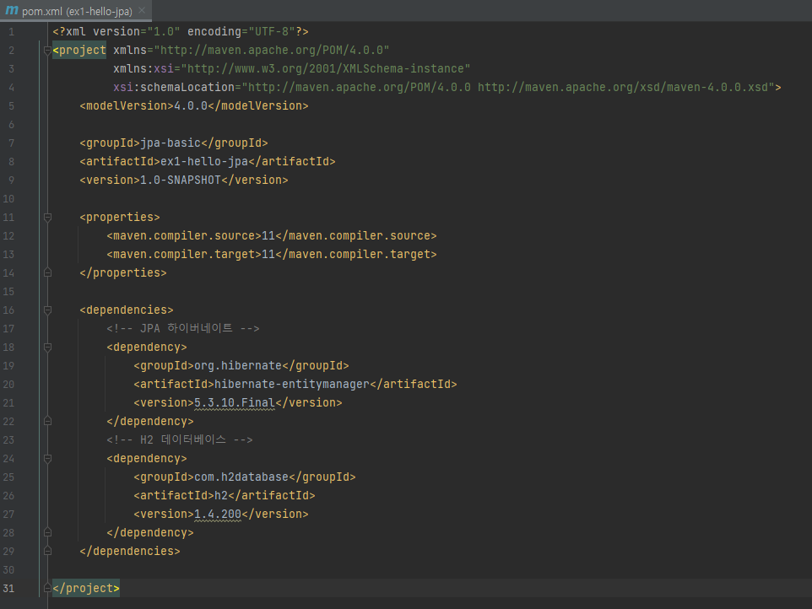Close the pom.xml editor tab
Image resolution: width=812 pixels, height=609 pixels.
[x=142, y=10]
